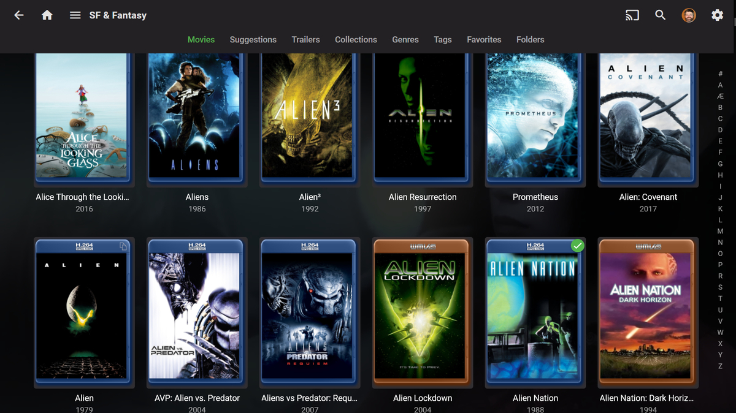Click the Home icon
This screenshot has width=736, height=413.
[47, 15]
